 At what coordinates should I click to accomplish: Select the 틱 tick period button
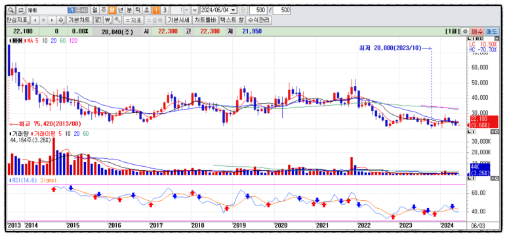coord(138,11)
